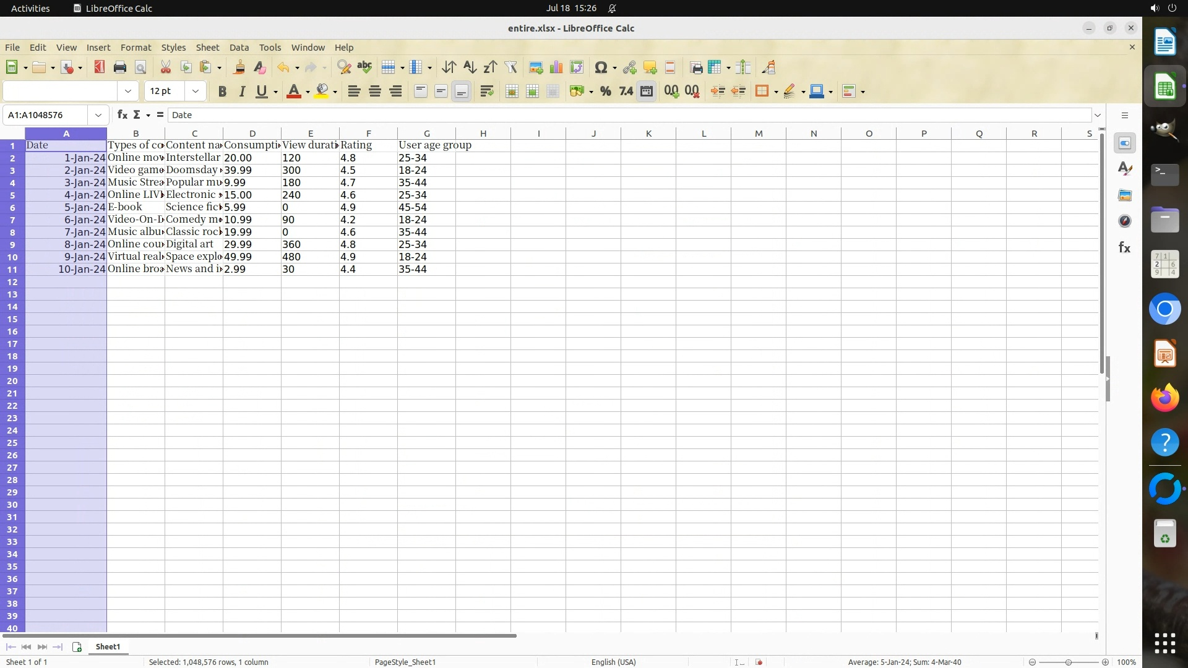The width and height of the screenshot is (1188, 668).
Task: Expand the Name Box dropdown
Action: click(98, 115)
